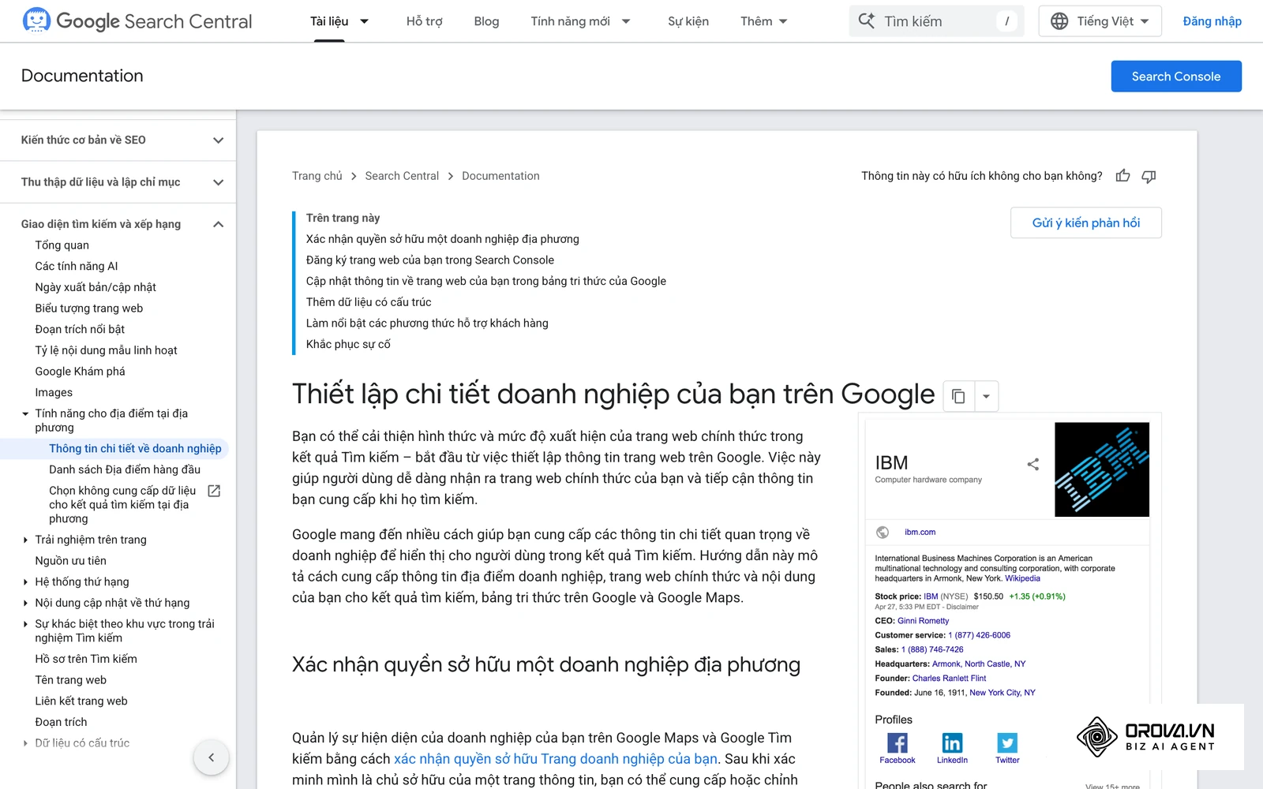Click the Search Console button
Screen dimensions: 1263x789
click(x=1176, y=77)
